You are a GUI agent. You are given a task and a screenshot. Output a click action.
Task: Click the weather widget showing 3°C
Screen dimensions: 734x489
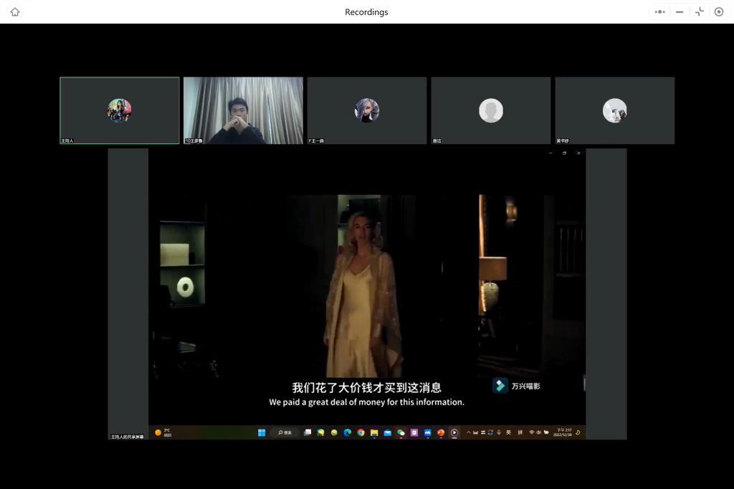[163, 432]
